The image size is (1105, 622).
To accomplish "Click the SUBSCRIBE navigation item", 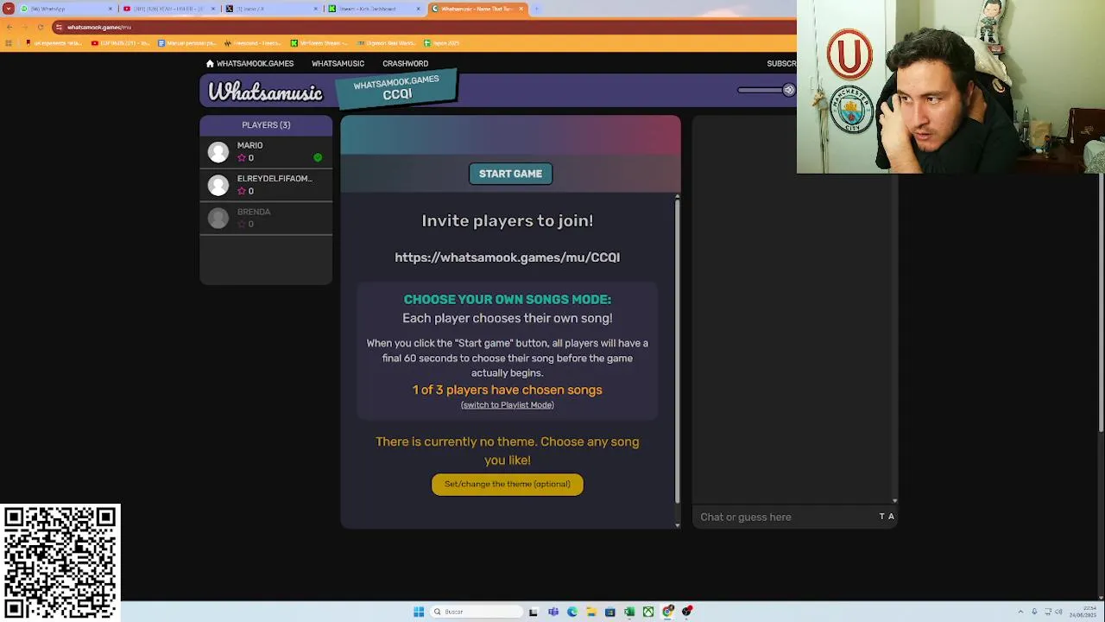I will tap(781, 63).
